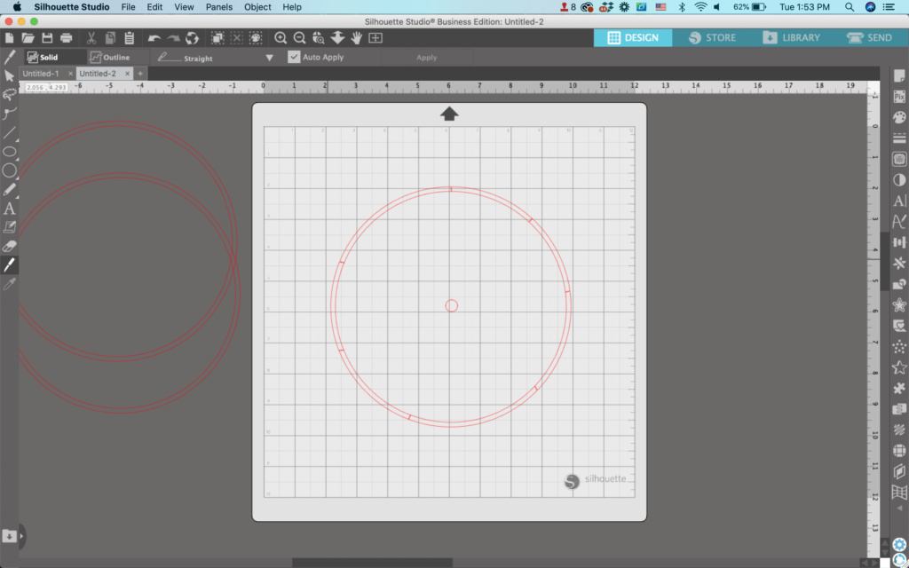The height and width of the screenshot is (568, 909).
Task: Go to the STORE
Action: tap(712, 37)
